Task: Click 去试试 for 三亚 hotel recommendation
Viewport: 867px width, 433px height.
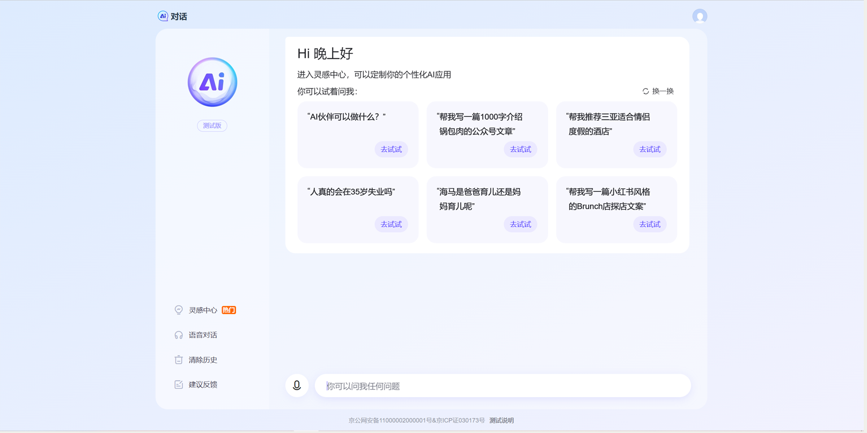Action: pyautogui.click(x=649, y=150)
